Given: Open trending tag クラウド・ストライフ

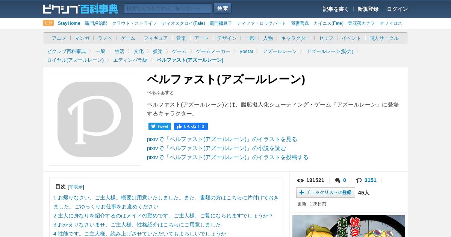Looking at the screenshot, I should tap(135, 23).
